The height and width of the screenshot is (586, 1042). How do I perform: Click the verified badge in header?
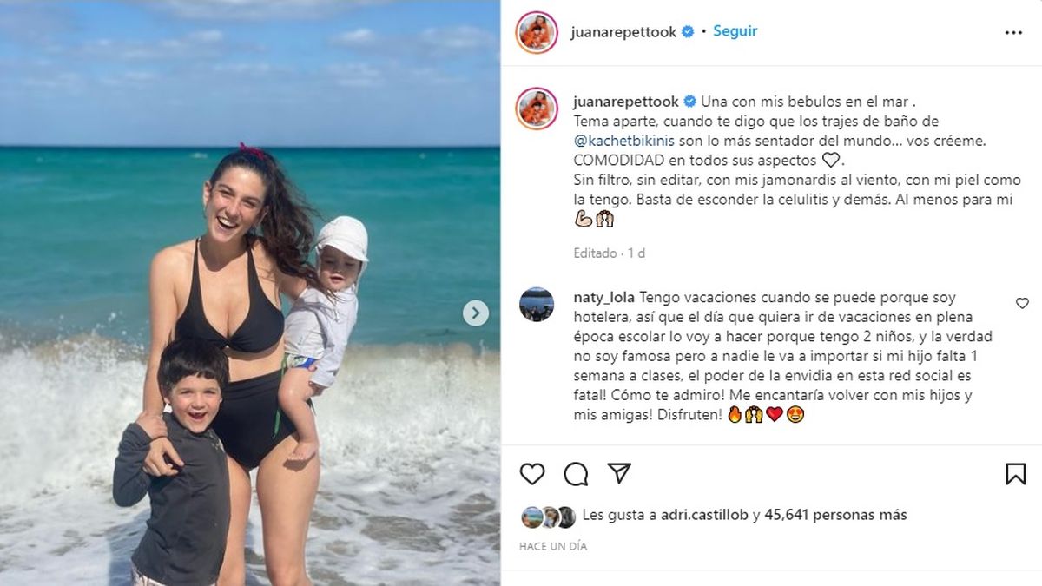[688, 31]
